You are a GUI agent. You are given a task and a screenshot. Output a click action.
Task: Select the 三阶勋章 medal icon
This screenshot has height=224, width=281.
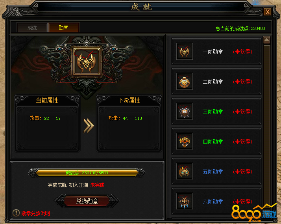(x=185, y=111)
